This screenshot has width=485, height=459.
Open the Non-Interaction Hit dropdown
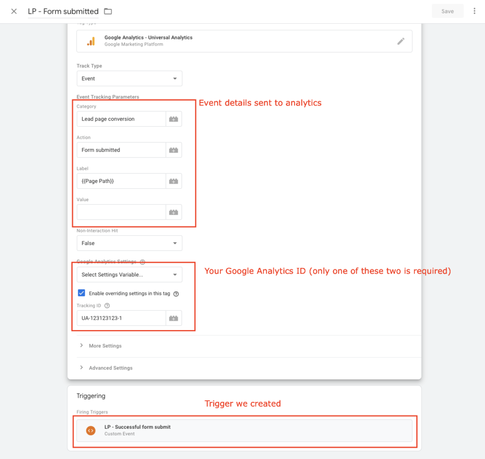coord(129,243)
